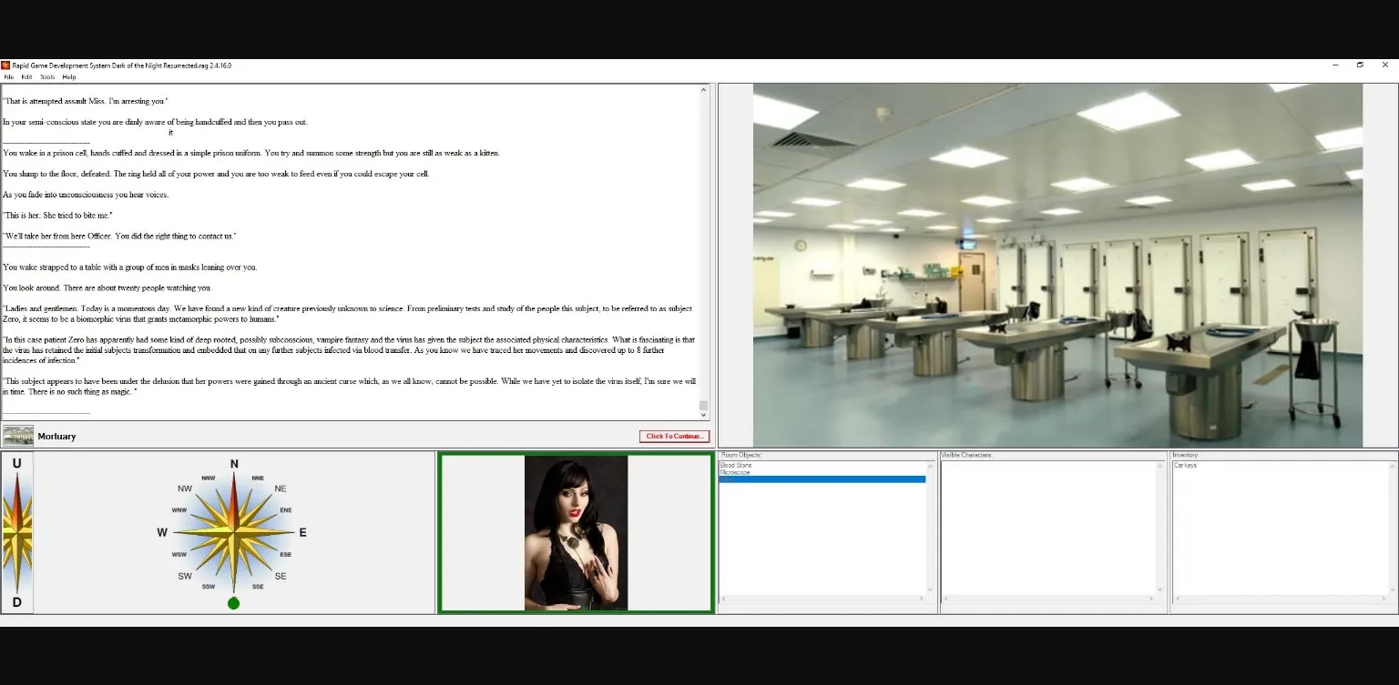Click the Mortuary room thumbnail icon

[18, 436]
